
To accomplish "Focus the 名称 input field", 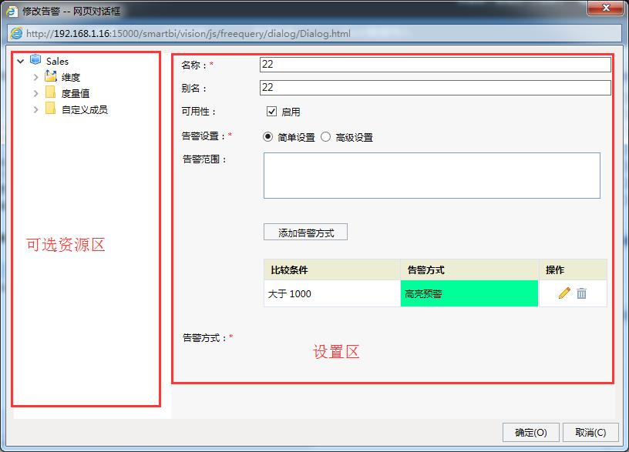I will pos(436,65).
